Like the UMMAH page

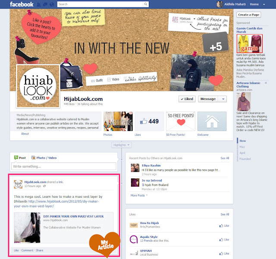pyautogui.click(x=224, y=253)
